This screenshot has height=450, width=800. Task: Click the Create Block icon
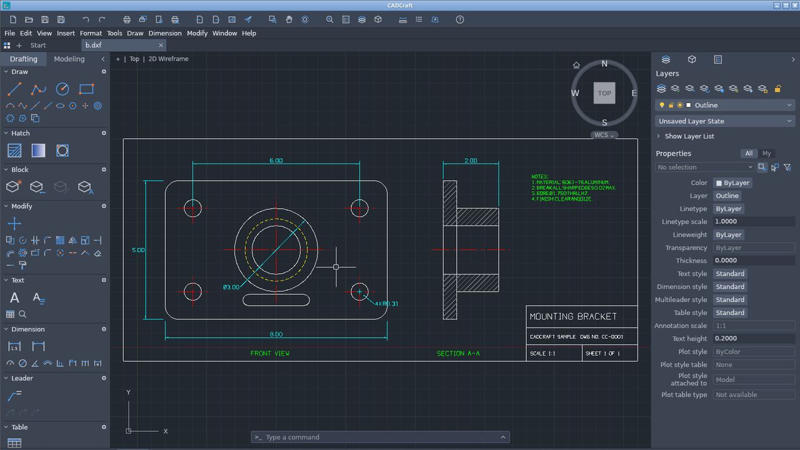(14, 186)
